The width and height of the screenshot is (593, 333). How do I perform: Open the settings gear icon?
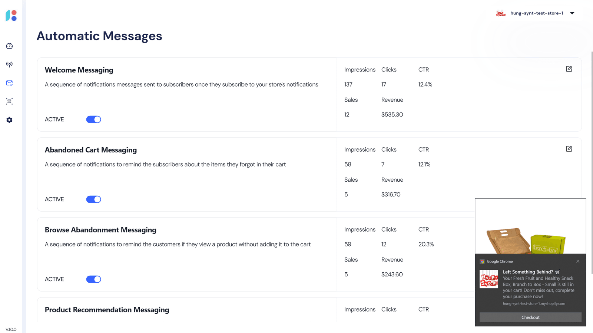coord(10,120)
